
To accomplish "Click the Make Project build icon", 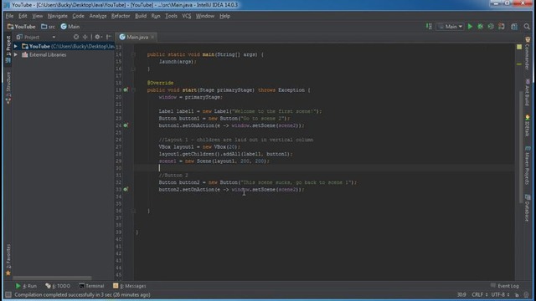I will (429, 27).
